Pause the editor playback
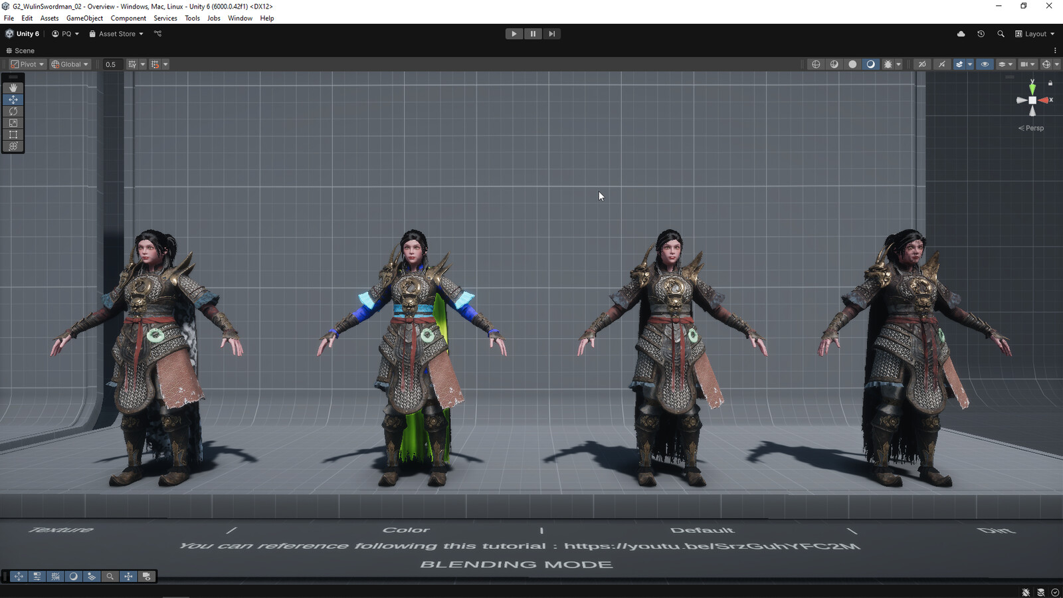 click(533, 34)
